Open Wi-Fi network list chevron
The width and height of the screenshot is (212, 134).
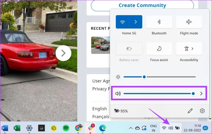(136, 22)
